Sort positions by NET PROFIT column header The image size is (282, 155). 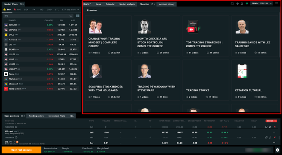click(209, 121)
